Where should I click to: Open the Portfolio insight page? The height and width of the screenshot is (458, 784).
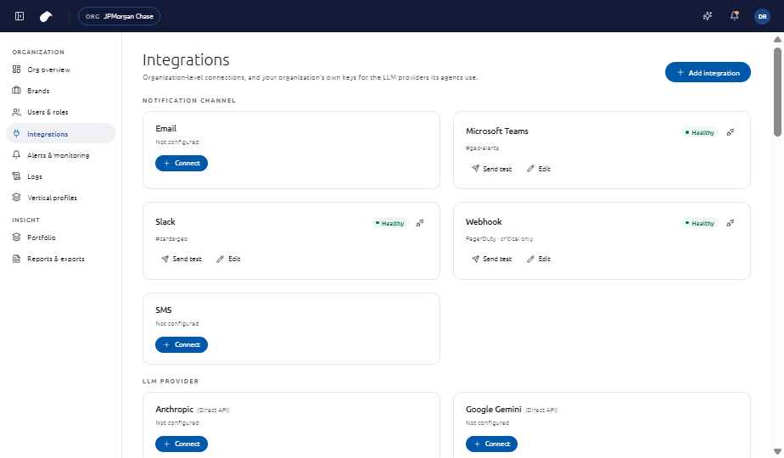tap(61, 237)
